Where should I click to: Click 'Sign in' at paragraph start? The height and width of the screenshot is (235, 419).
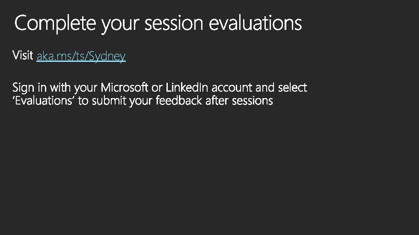click(x=30, y=88)
